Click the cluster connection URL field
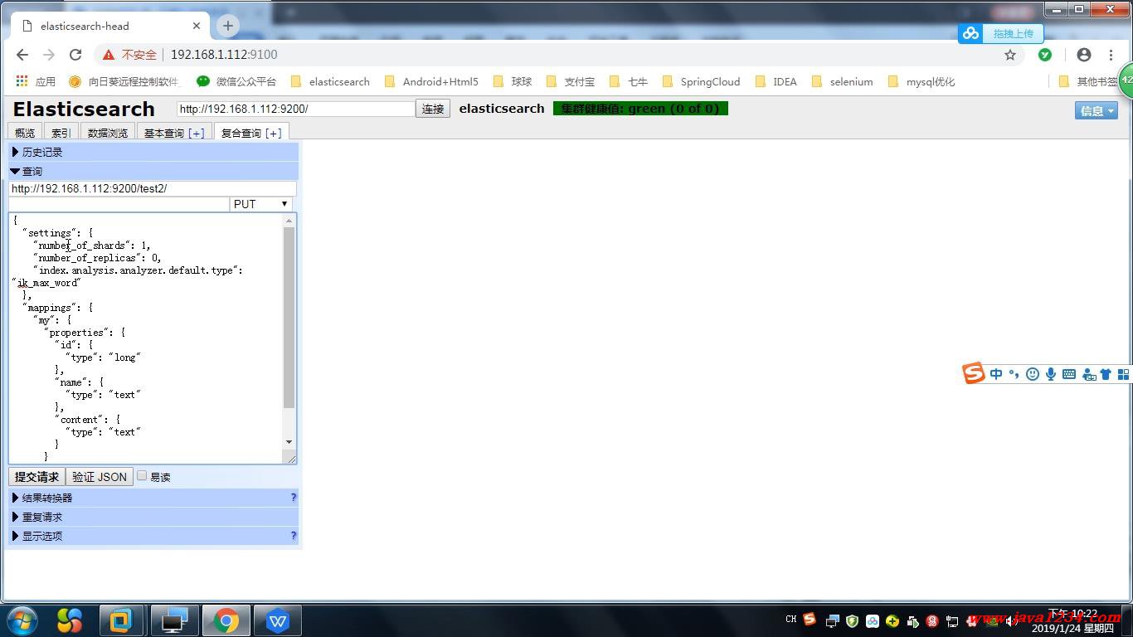This screenshot has width=1133, height=637. (x=295, y=109)
